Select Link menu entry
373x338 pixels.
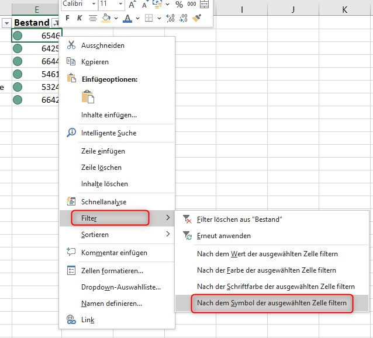pos(117,320)
